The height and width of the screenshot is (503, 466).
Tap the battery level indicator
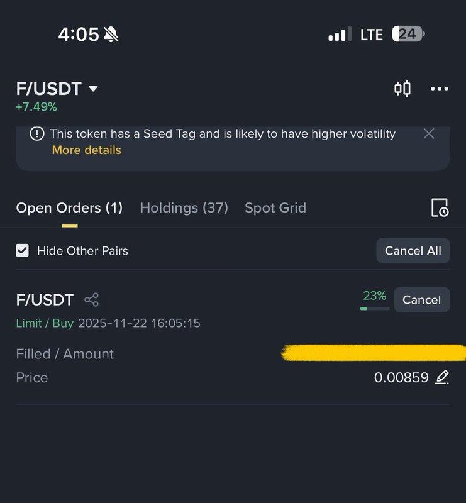pyautogui.click(x=408, y=34)
